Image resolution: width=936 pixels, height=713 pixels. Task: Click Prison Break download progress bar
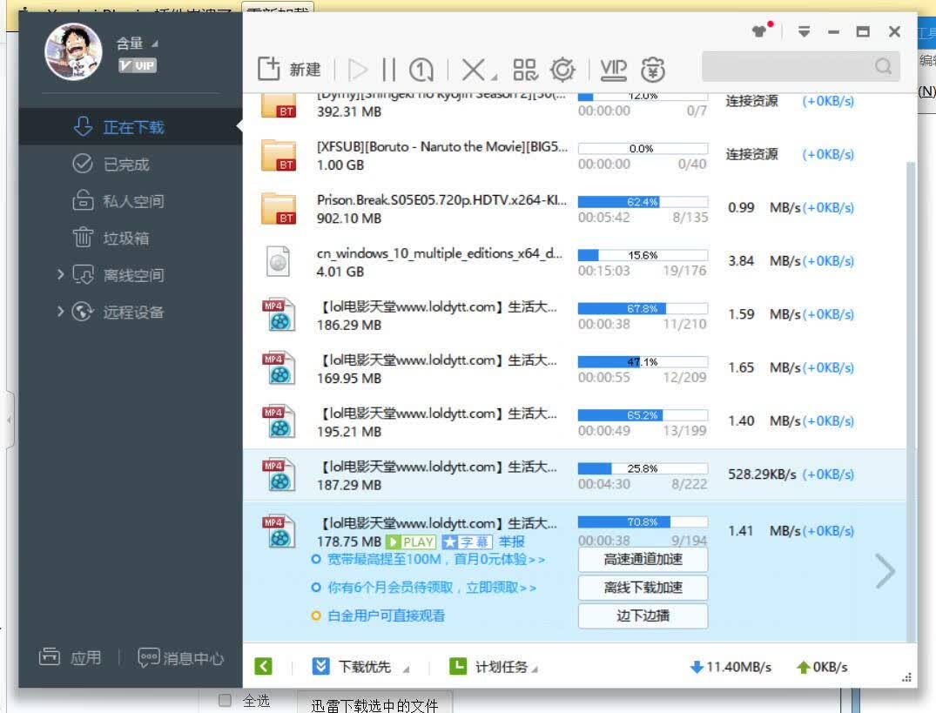point(643,202)
